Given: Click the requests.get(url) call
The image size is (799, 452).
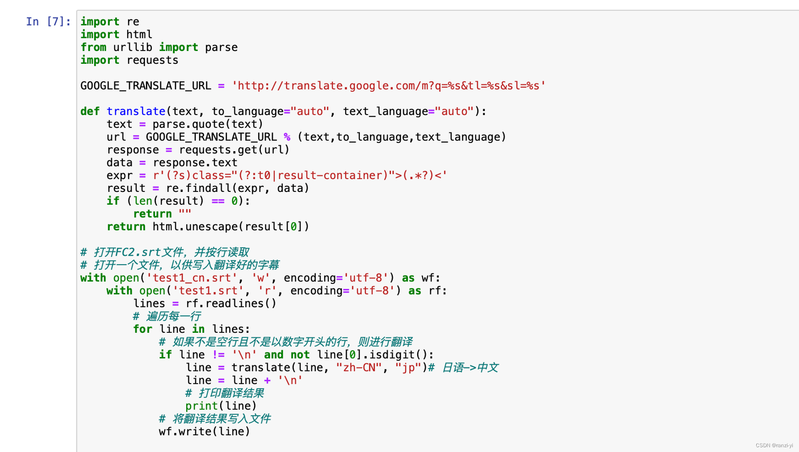Looking at the screenshot, I should click(x=234, y=150).
